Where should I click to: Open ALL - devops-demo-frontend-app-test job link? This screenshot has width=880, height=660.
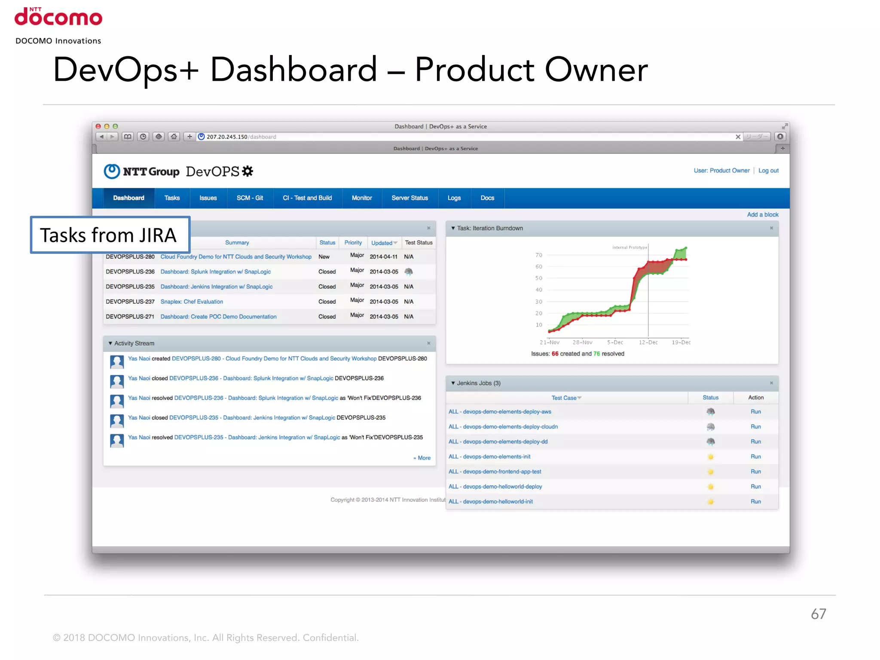495,472
